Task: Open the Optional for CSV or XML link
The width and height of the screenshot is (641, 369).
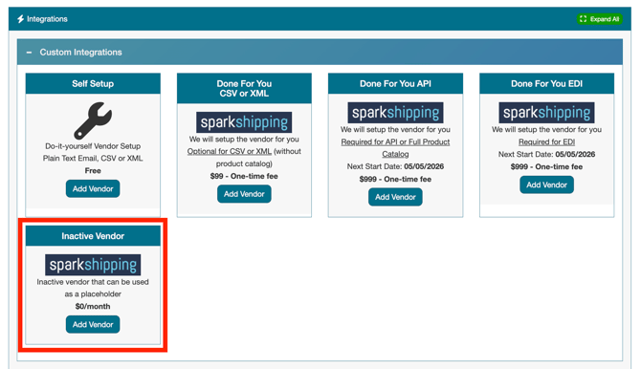Action: click(x=230, y=151)
